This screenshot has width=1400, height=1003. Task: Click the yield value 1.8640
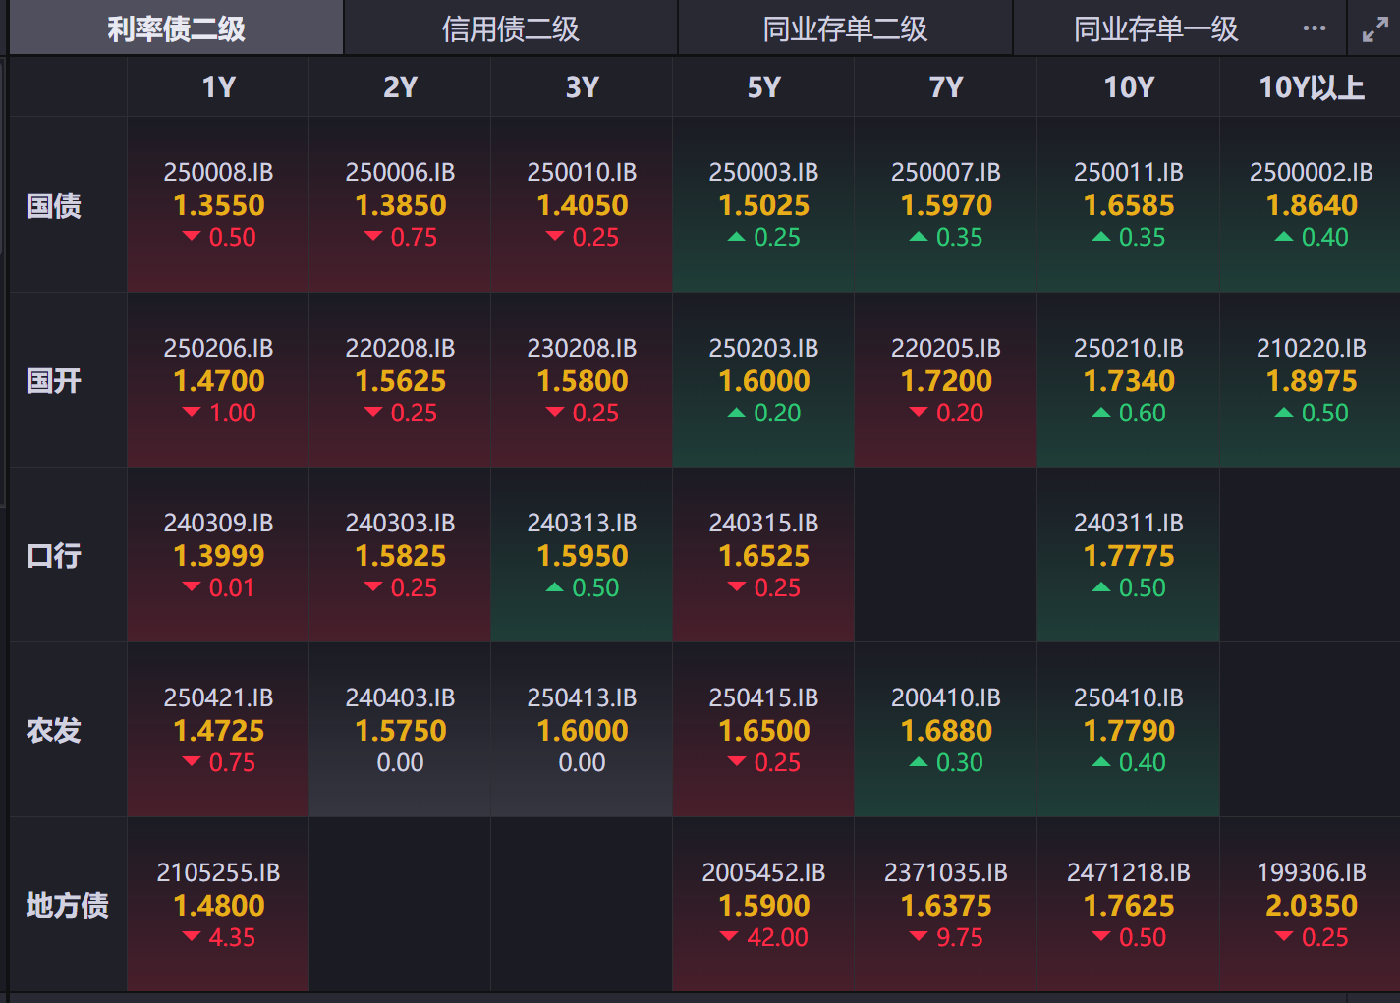pos(1312,205)
